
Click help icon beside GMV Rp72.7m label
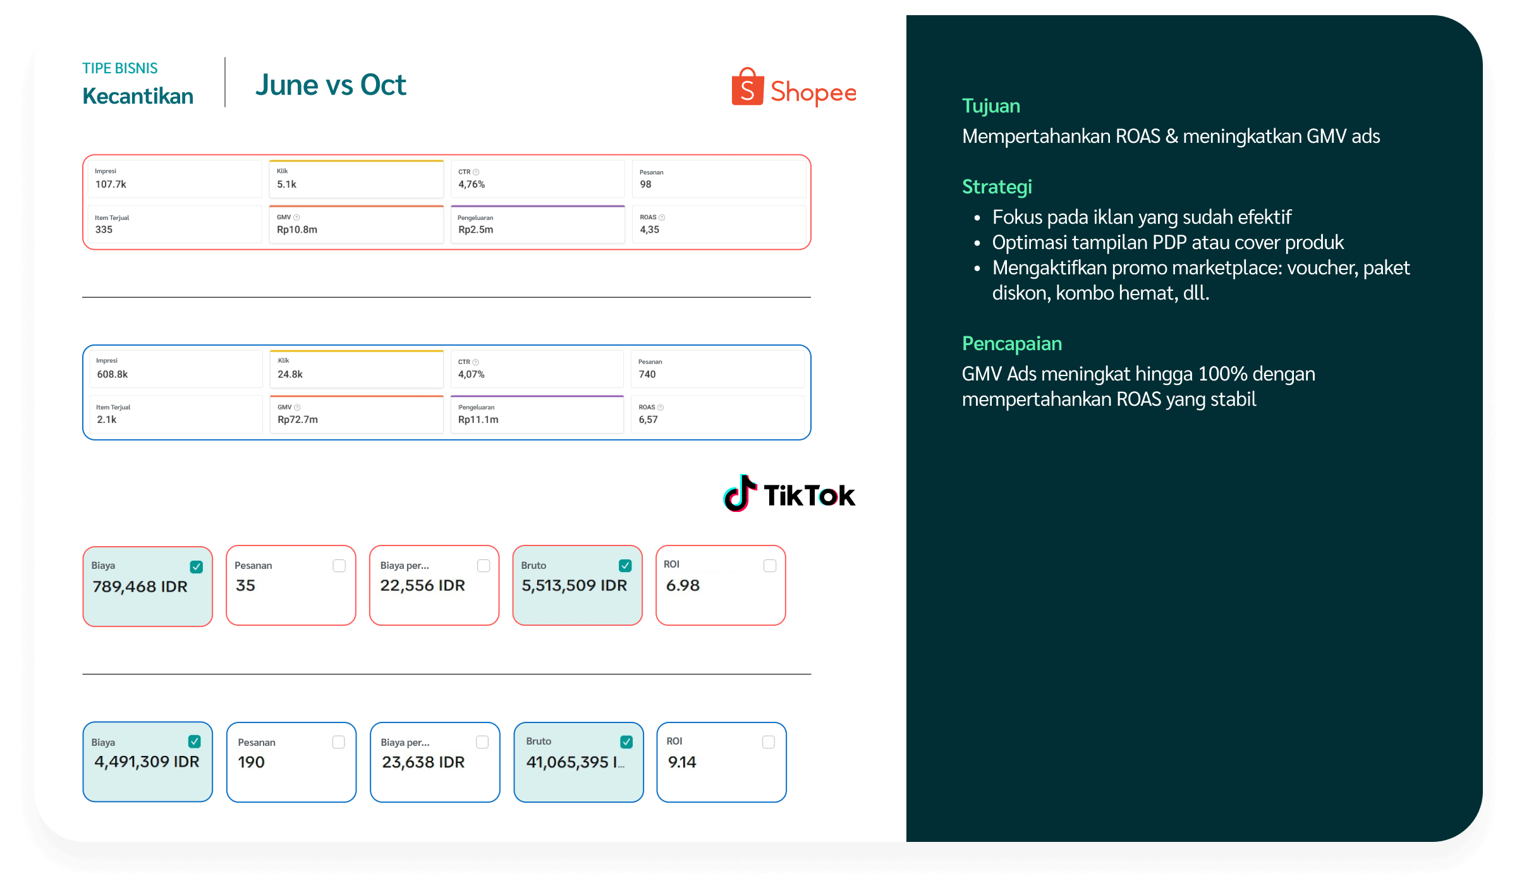298,408
